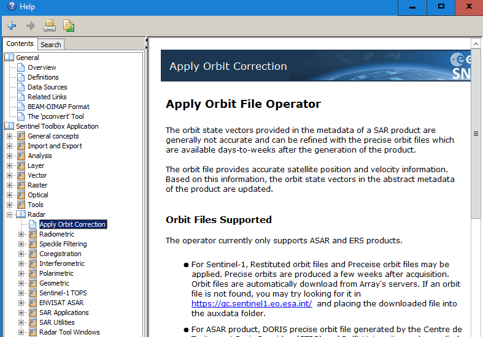Go back with the blue arrow
The width and height of the screenshot is (483, 337).
[x=12, y=26]
